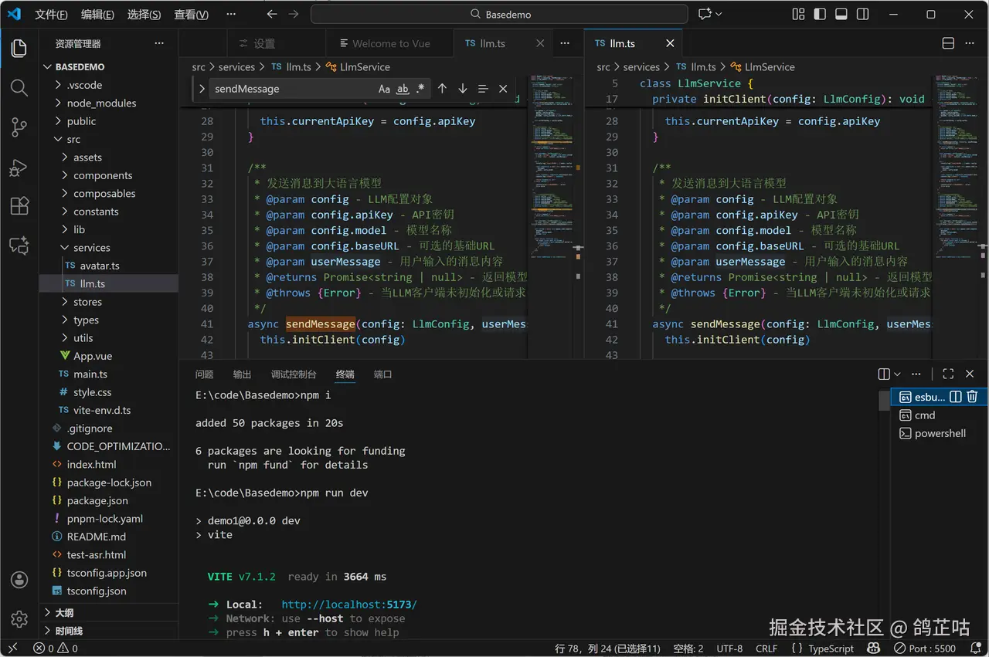Image resolution: width=989 pixels, height=657 pixels.
Task: Open the Extensions view
Action: (x=19, y=206)
